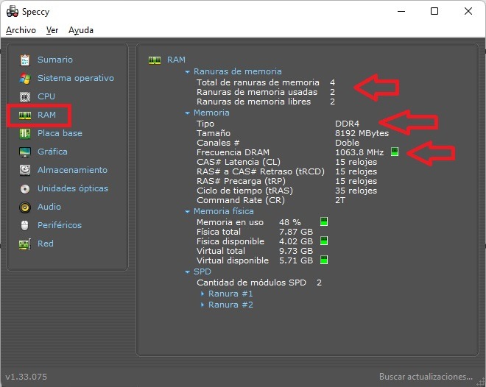Screen dimensions: 486x387
Task: Go to the Sumario section
Action: (55, 60)
